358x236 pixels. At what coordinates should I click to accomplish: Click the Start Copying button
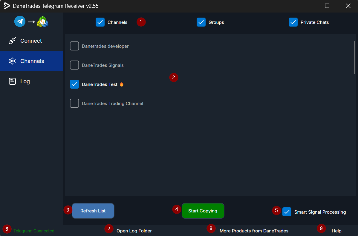pyautogui.click(x=203, y=211)
